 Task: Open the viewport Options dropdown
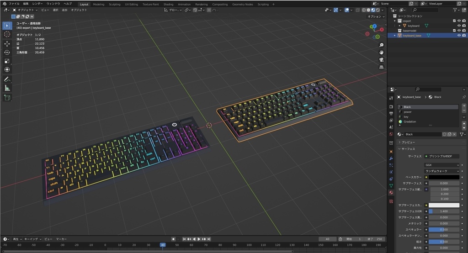click(x=376, y=17)
